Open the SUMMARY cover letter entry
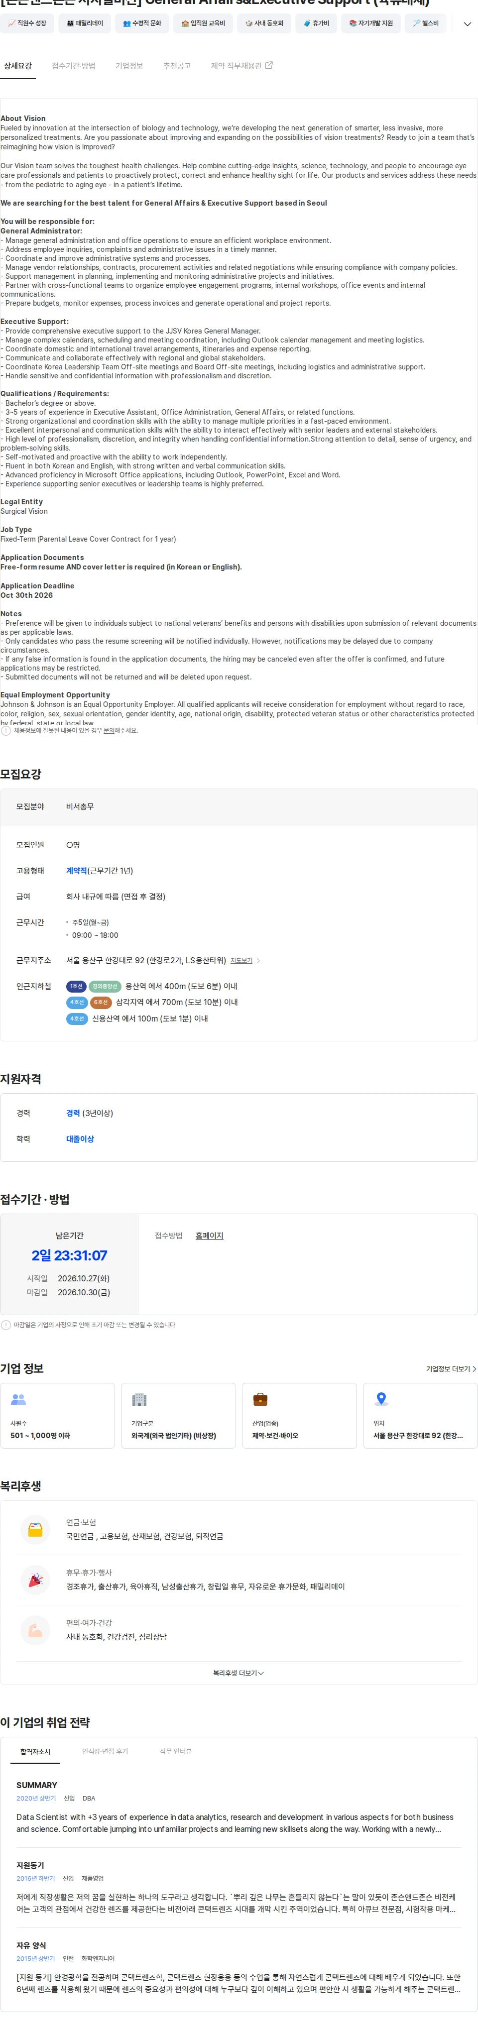The width and height of the screenshot is (478, 2033). [x=238, y=1808]
